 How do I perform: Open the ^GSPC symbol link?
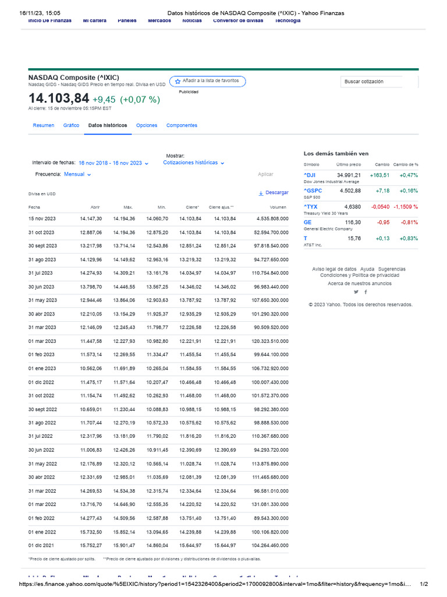(x=313, y=191)
